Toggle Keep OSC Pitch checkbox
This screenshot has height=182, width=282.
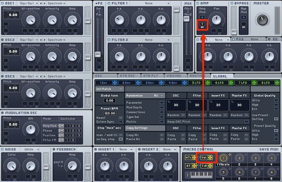click(246, 122)
